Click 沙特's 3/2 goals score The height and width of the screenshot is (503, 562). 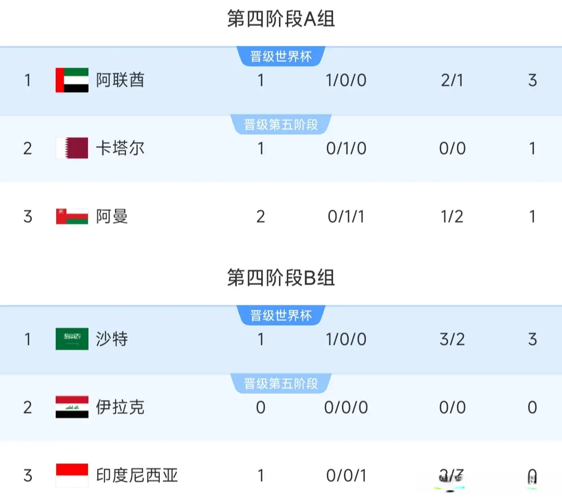click(x=452, y=339)
